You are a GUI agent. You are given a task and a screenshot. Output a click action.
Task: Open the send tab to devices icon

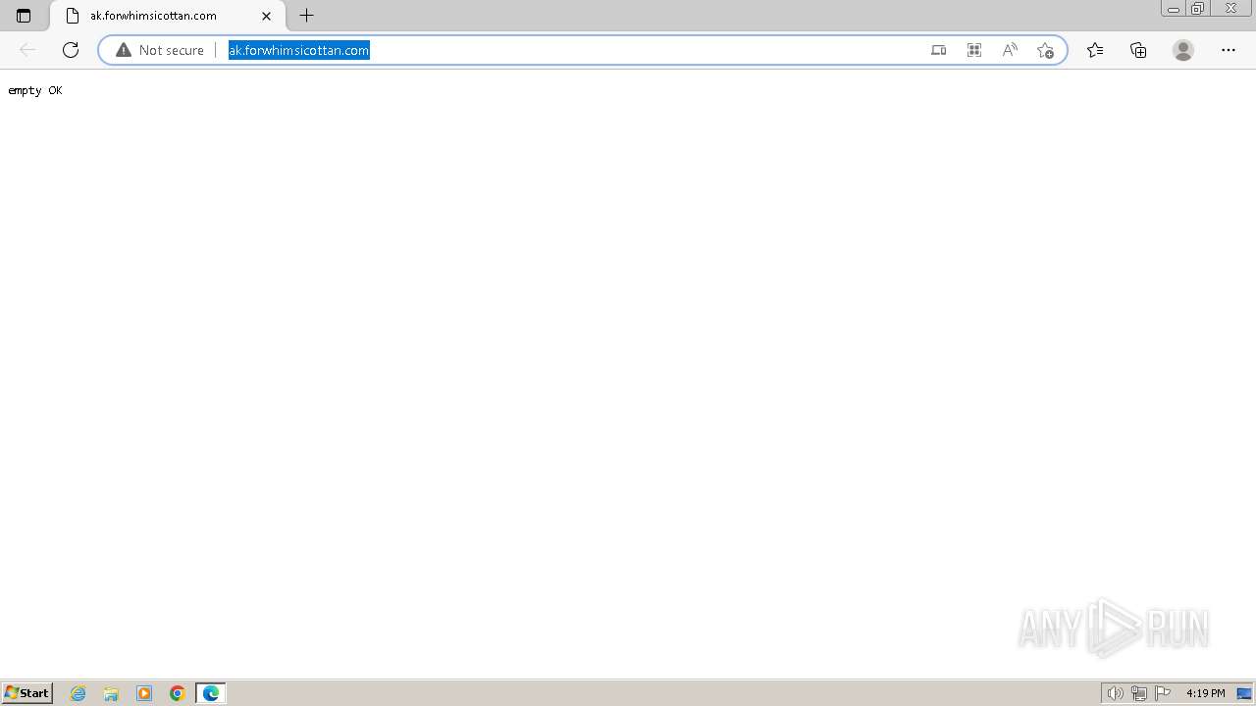pyautogui.click(x=939, y=50)
